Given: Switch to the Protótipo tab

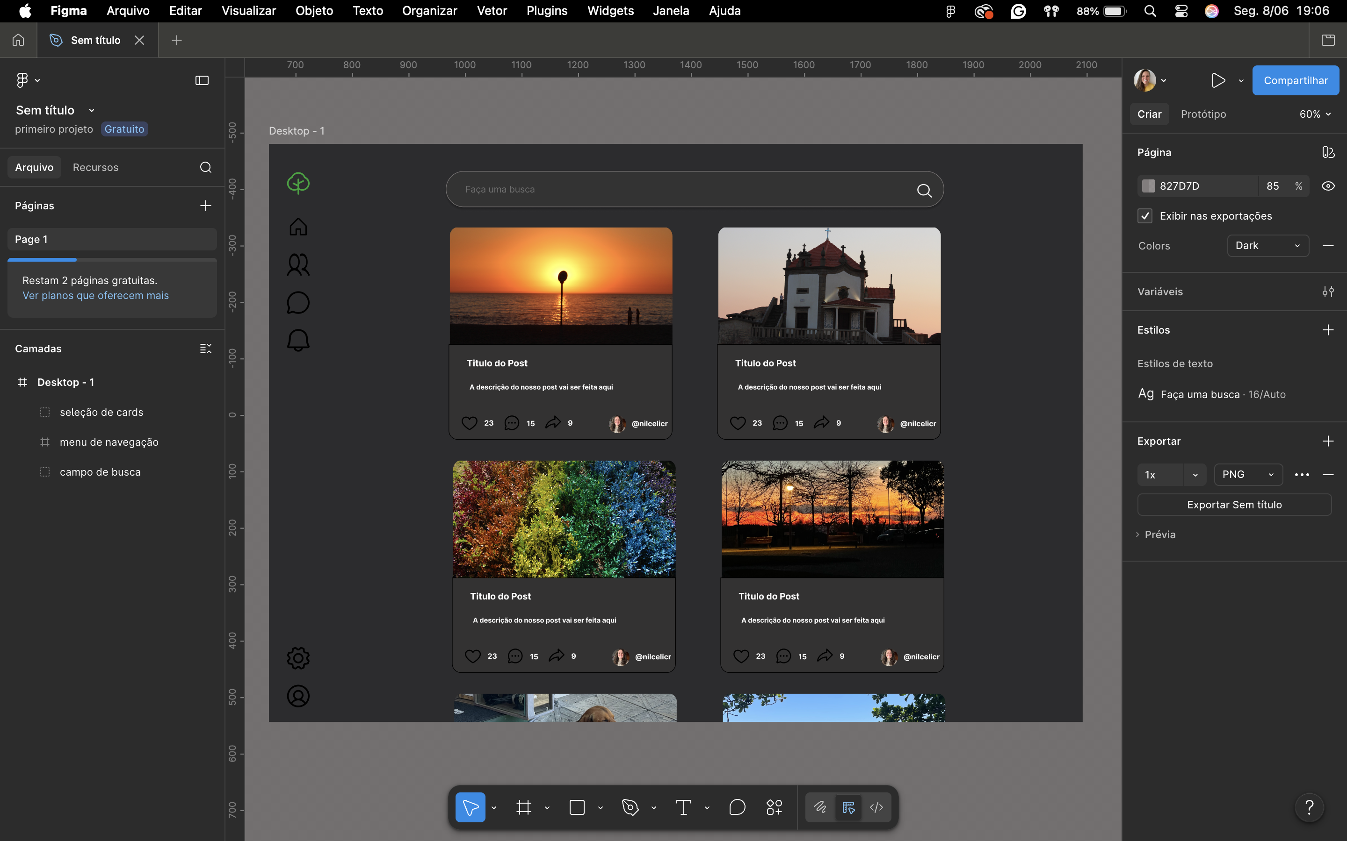Looking at the screenshot, I should [x=1203, y=114].
